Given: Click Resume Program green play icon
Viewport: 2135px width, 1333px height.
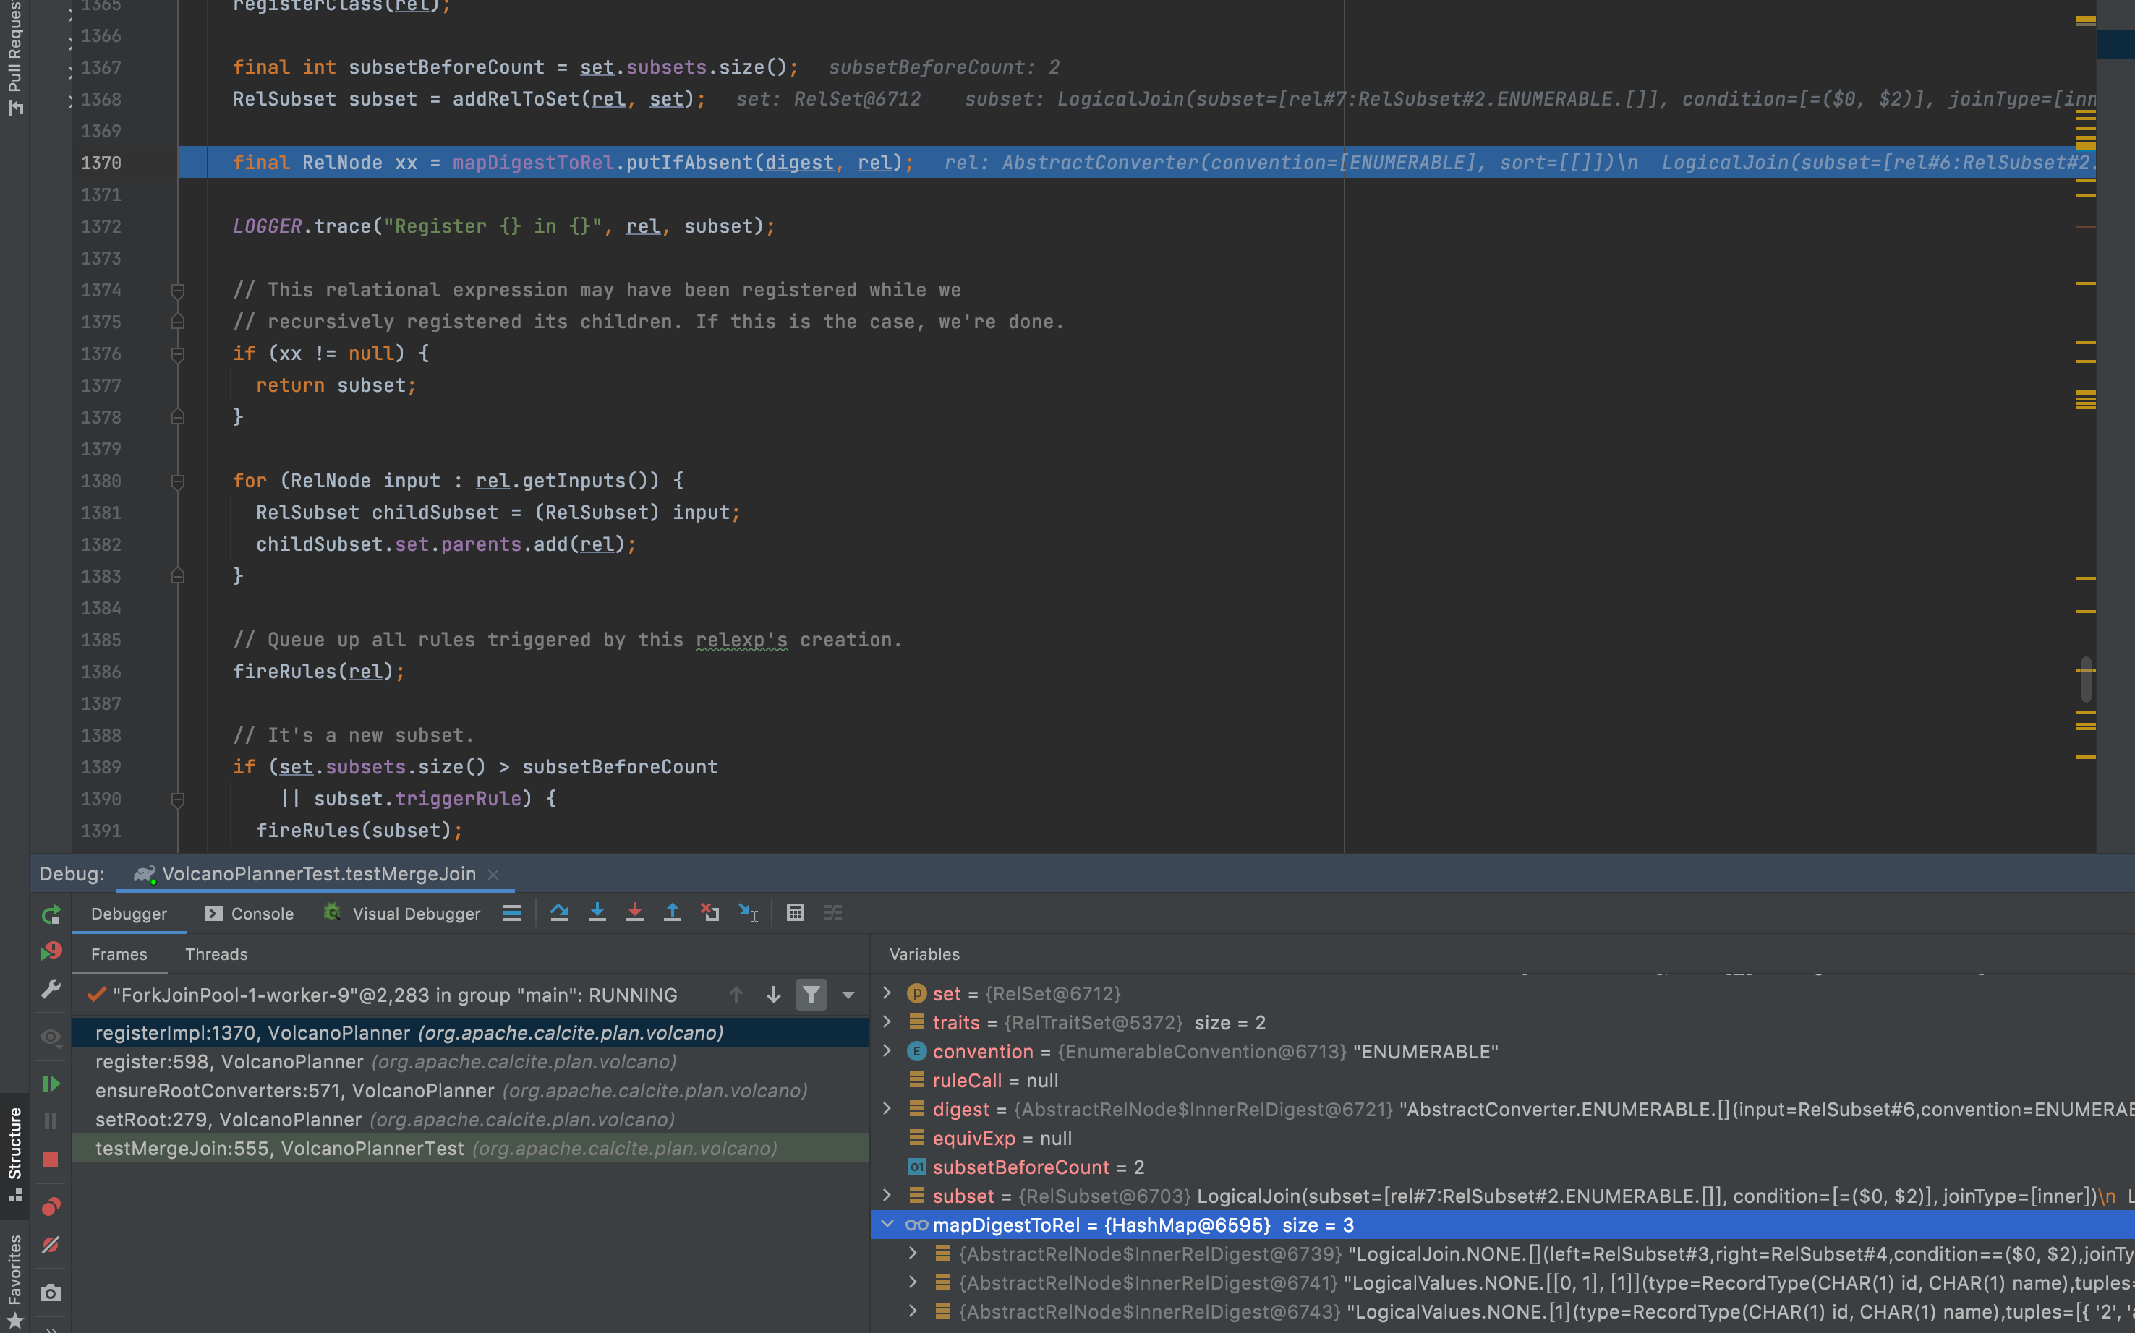Looking at the screenshot, I should 51,1083.
